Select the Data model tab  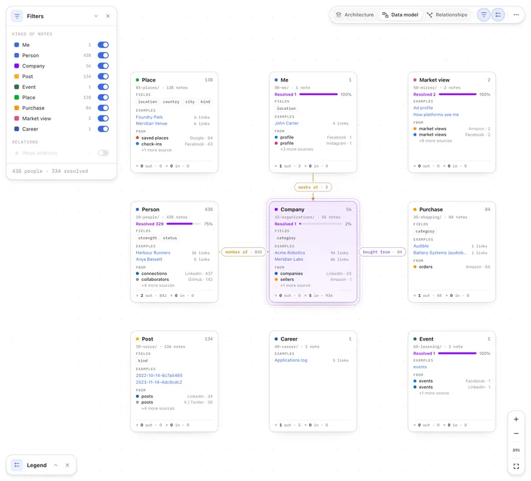tap(400, 15)
